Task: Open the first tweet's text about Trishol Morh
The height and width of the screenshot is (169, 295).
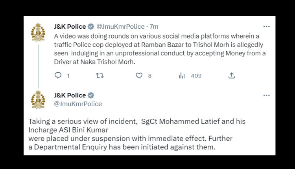Action: (x=157, y=49)
